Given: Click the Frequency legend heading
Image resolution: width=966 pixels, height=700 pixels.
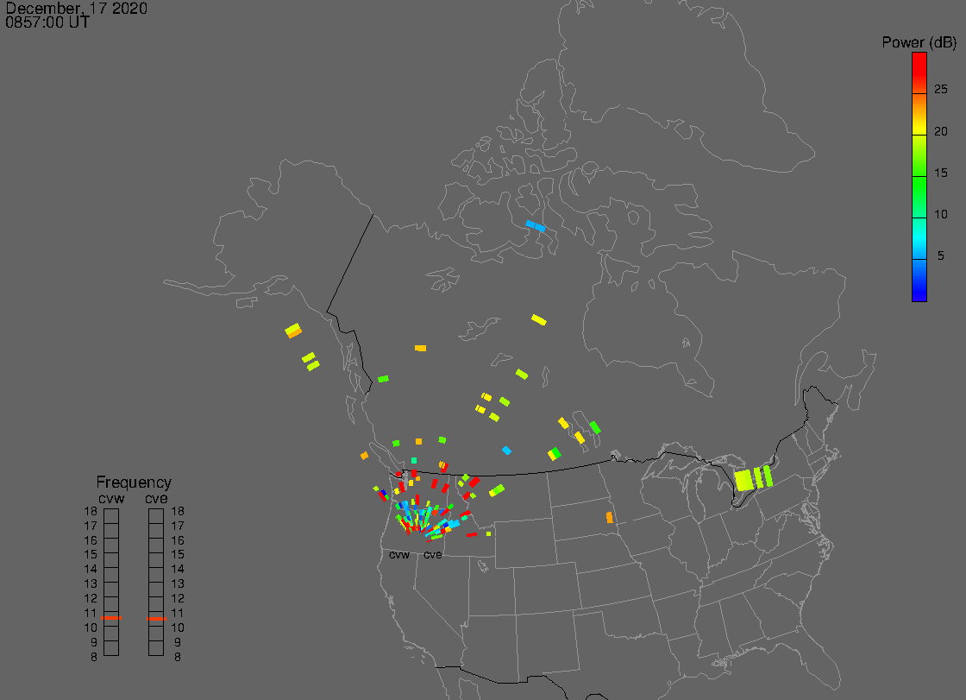Looking at the screenshot, I should (x=134, y=482).
